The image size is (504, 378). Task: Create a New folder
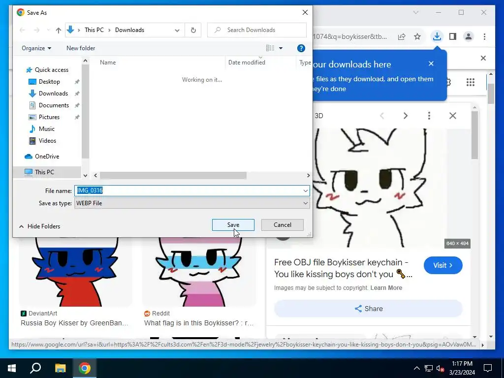click(81, 48)
